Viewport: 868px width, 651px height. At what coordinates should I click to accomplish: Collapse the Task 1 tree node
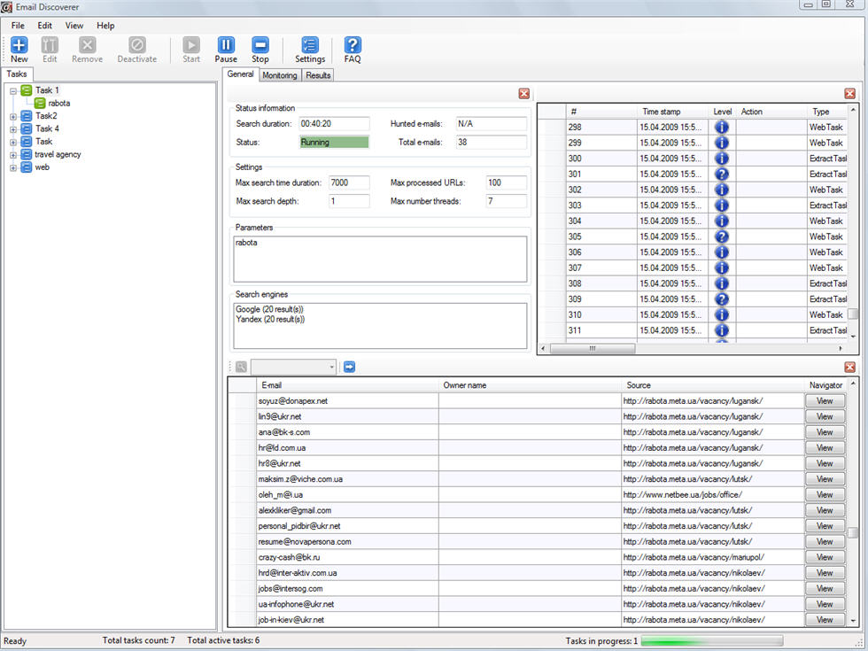pyautogui.click(x=13, y=90)
